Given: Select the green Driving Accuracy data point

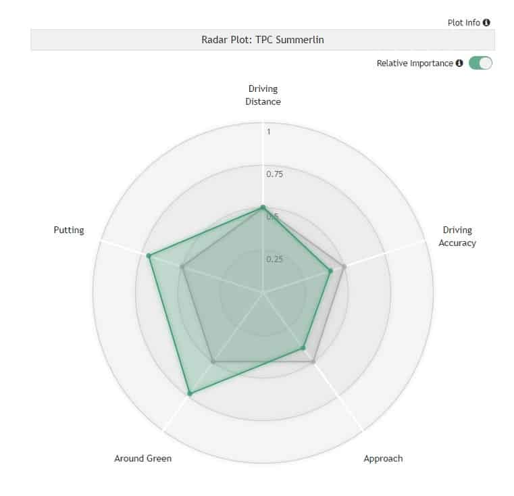Looking at the screenshot, I should tap(330, 270).
